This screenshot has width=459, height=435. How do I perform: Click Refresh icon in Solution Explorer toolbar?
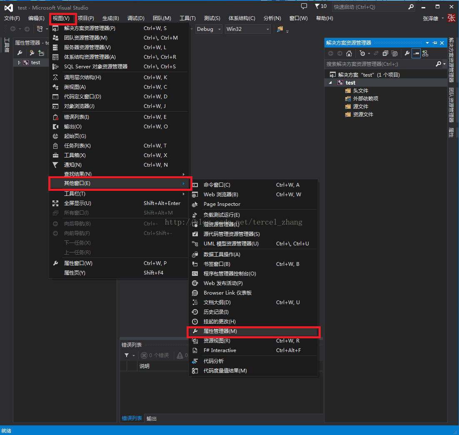point(376,53)
